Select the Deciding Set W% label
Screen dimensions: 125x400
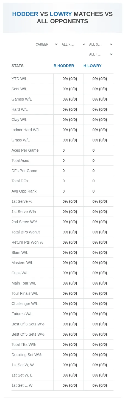point(26,355)
